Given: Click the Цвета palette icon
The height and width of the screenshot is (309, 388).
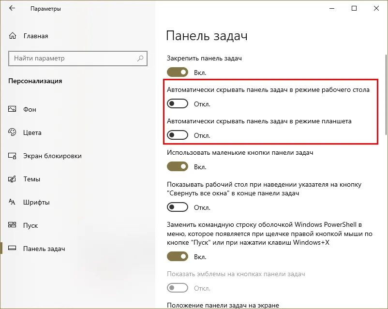Looking at the screenshot, I should coord(12,132).
